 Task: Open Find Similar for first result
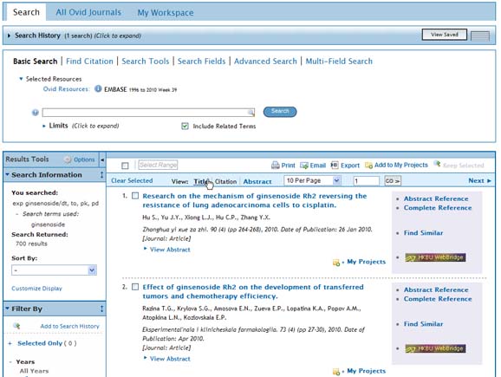click(x=423, y=232)
